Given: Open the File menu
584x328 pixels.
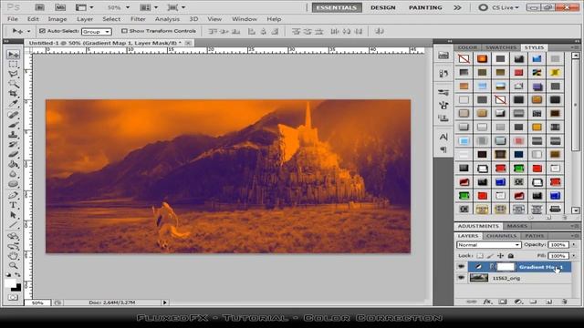Looking at the screenshot, I should click(12, 19).
